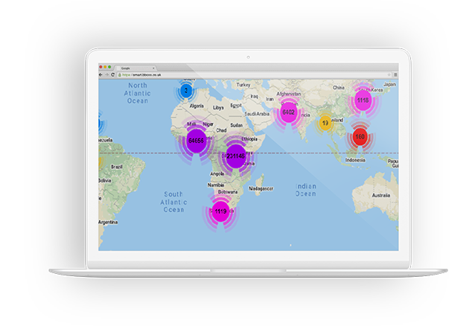This screenshot has width=475, height=326.
Task: Click the Brazil label on map
Action: [x=115, y=166]
